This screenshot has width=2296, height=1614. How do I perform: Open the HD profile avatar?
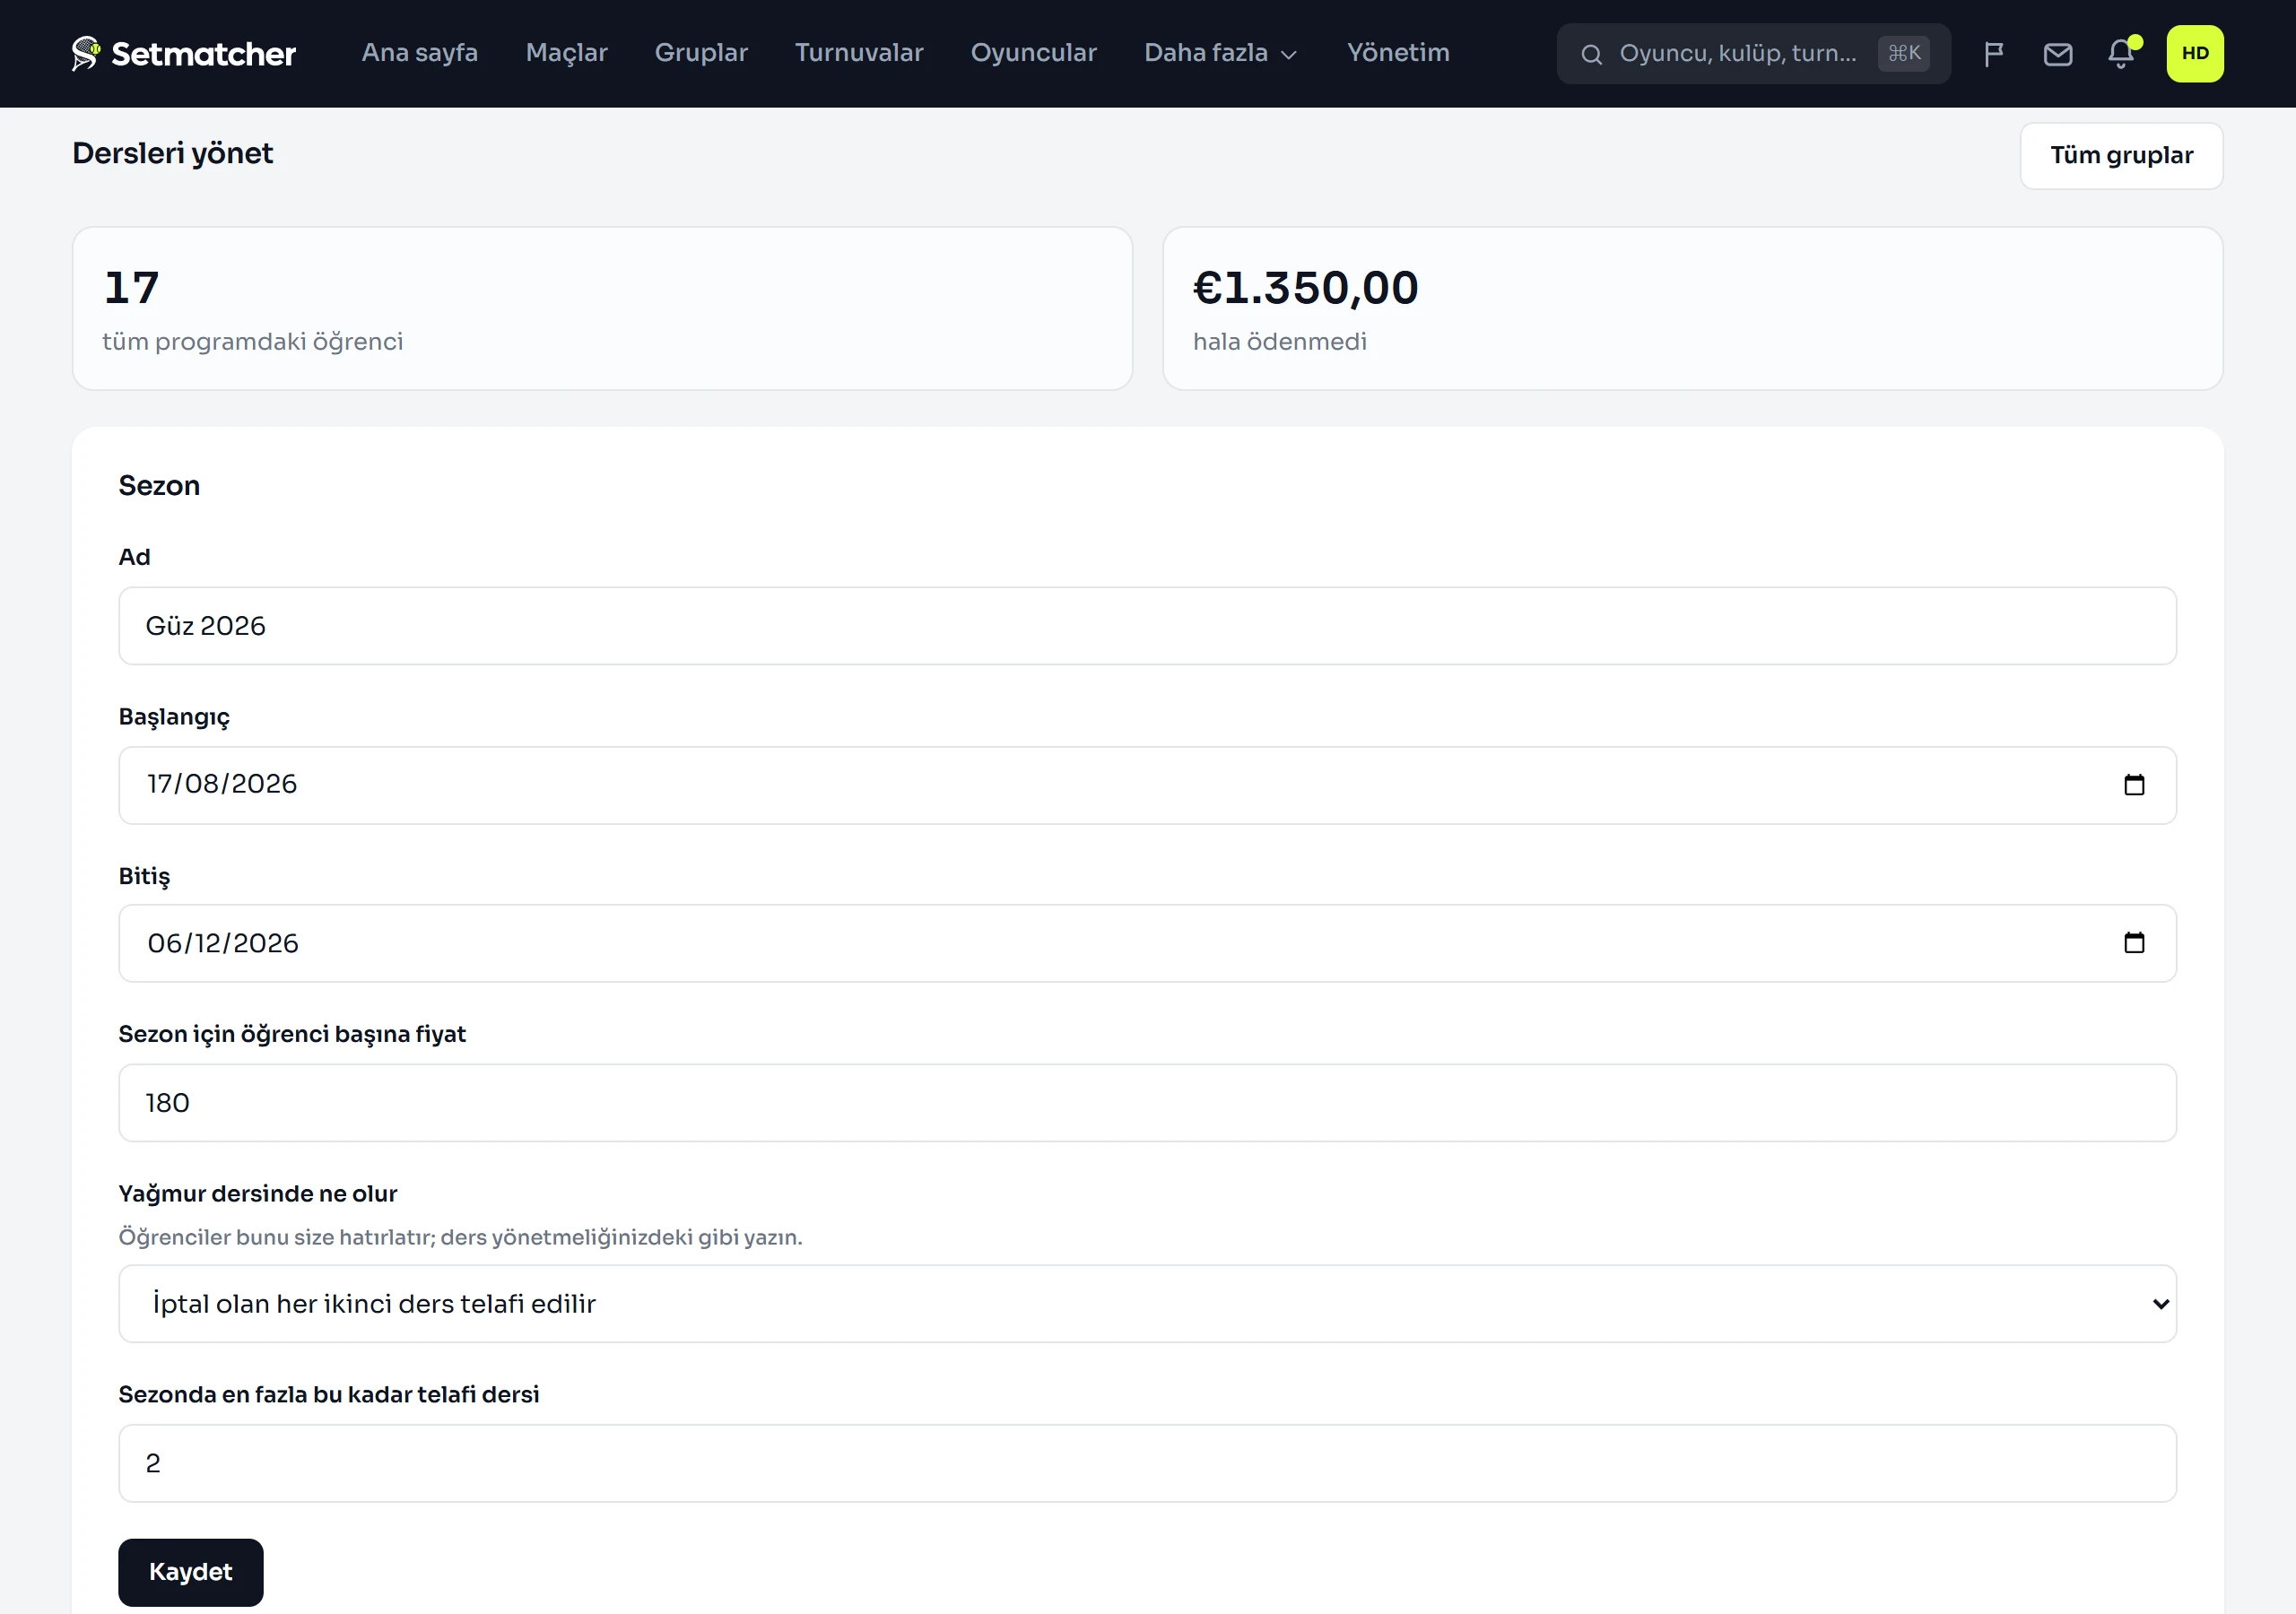(x=2195, y=54)
